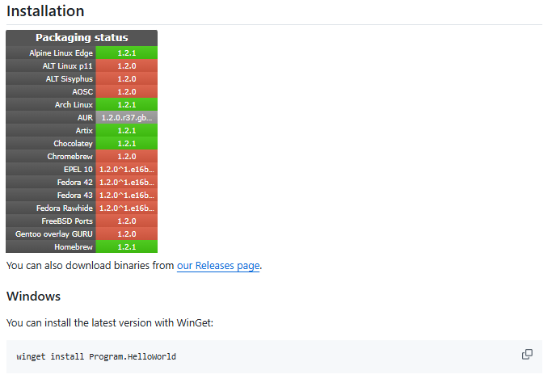The image size is (552, 383).
Task: Click the Fedora 42 row
Action: [x=82, y=182]
